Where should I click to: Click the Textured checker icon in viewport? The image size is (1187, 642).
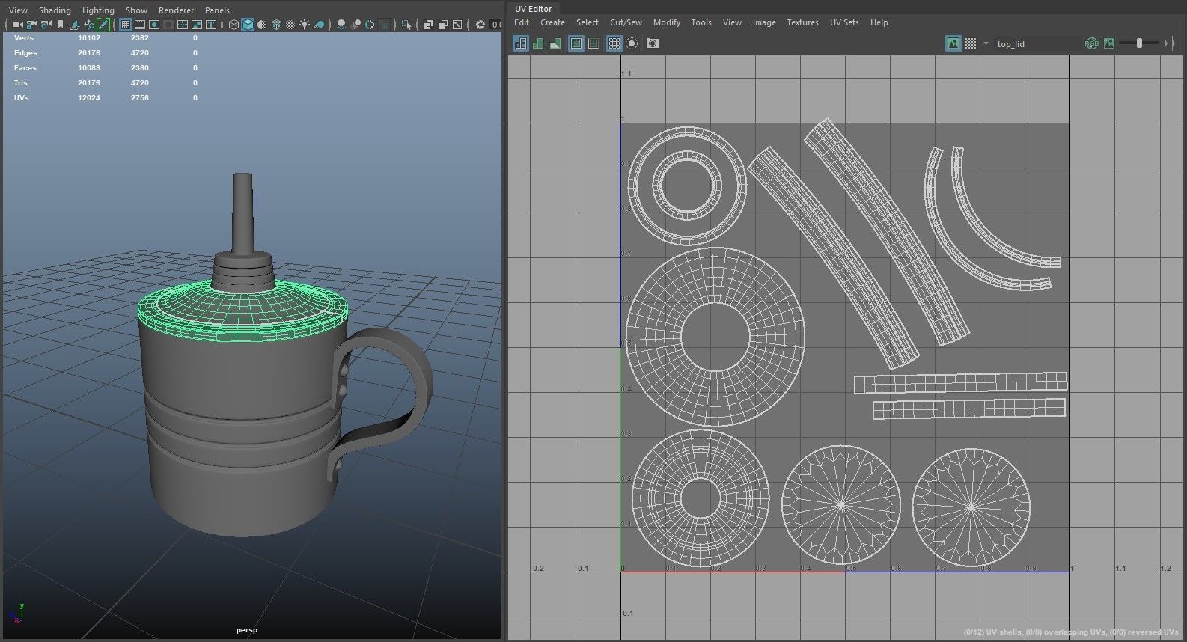[x=290, y=25]
